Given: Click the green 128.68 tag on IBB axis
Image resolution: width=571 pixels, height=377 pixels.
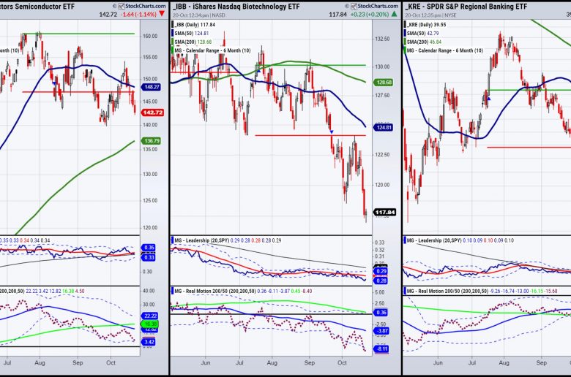Looking at the screenshot, I should [384, 83].
